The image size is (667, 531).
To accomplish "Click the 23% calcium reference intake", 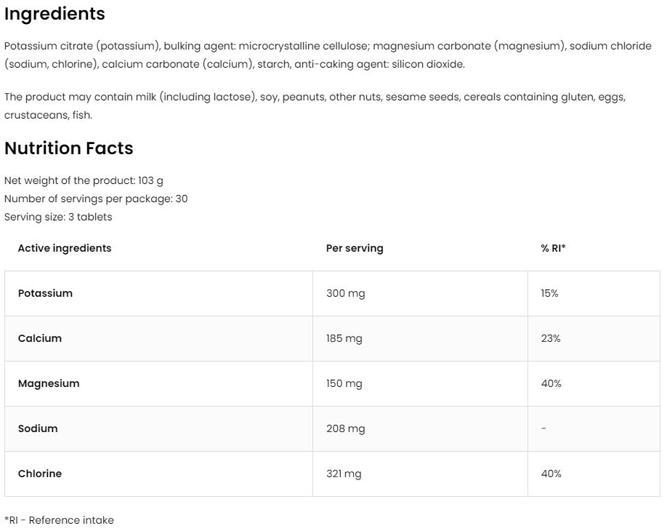I will tap(551, 338).
